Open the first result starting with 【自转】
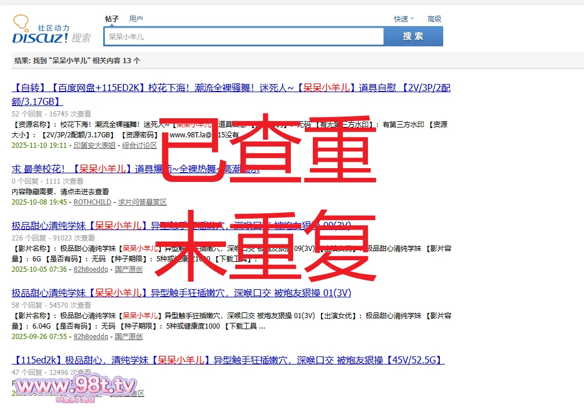The image size is (584, 408). pyautogui.click(x=231, y=88)
